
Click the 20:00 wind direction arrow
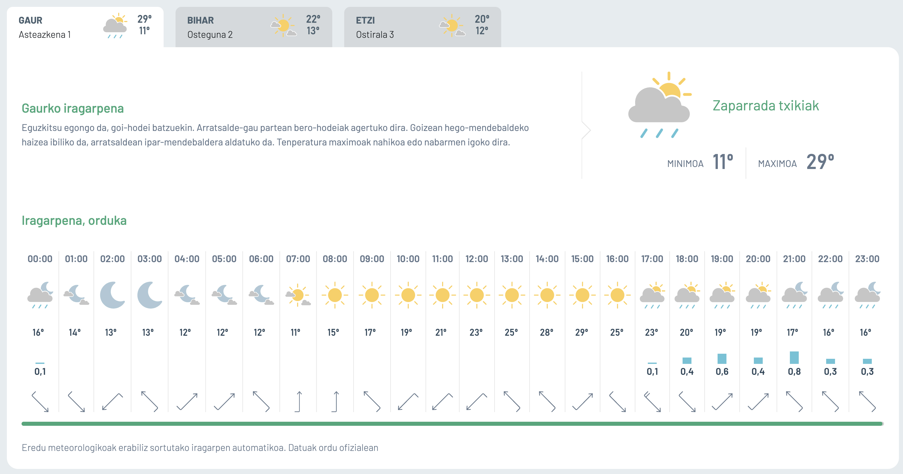(758, 401)
